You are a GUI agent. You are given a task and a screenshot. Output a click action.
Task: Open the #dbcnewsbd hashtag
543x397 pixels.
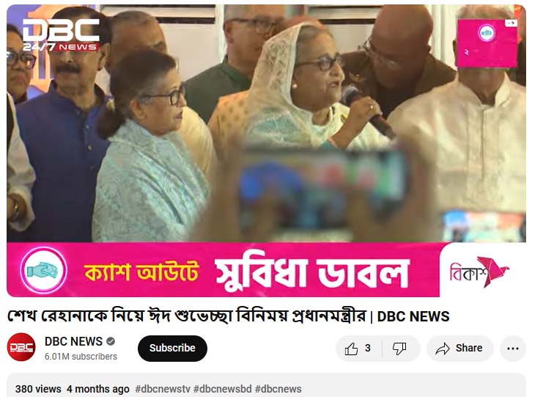pyautogui.click(x=222, y=389)
